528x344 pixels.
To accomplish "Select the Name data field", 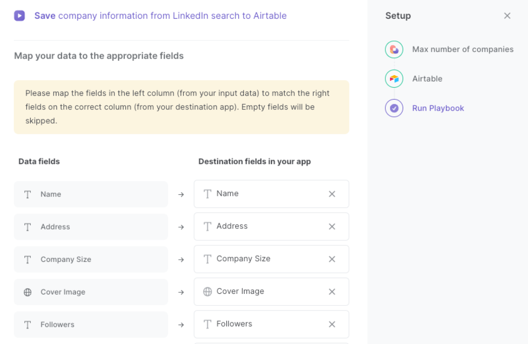I will point(91,194).
